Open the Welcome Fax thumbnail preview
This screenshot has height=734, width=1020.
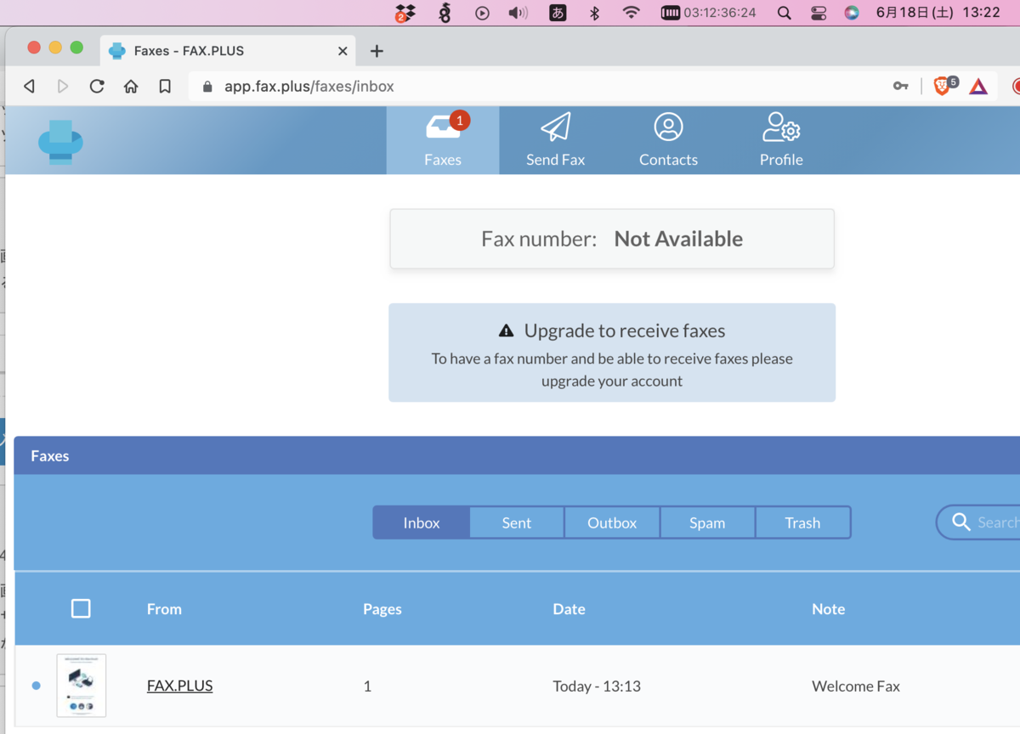(x=82, y=685)
